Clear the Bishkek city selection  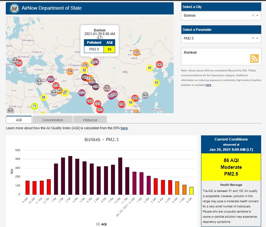pos(253,15)
